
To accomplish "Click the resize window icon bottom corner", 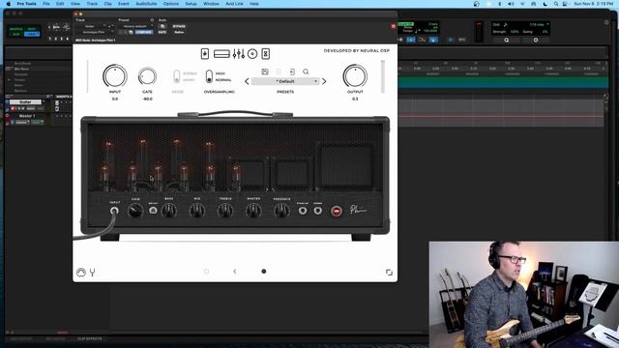I will [x=389, y=273].
